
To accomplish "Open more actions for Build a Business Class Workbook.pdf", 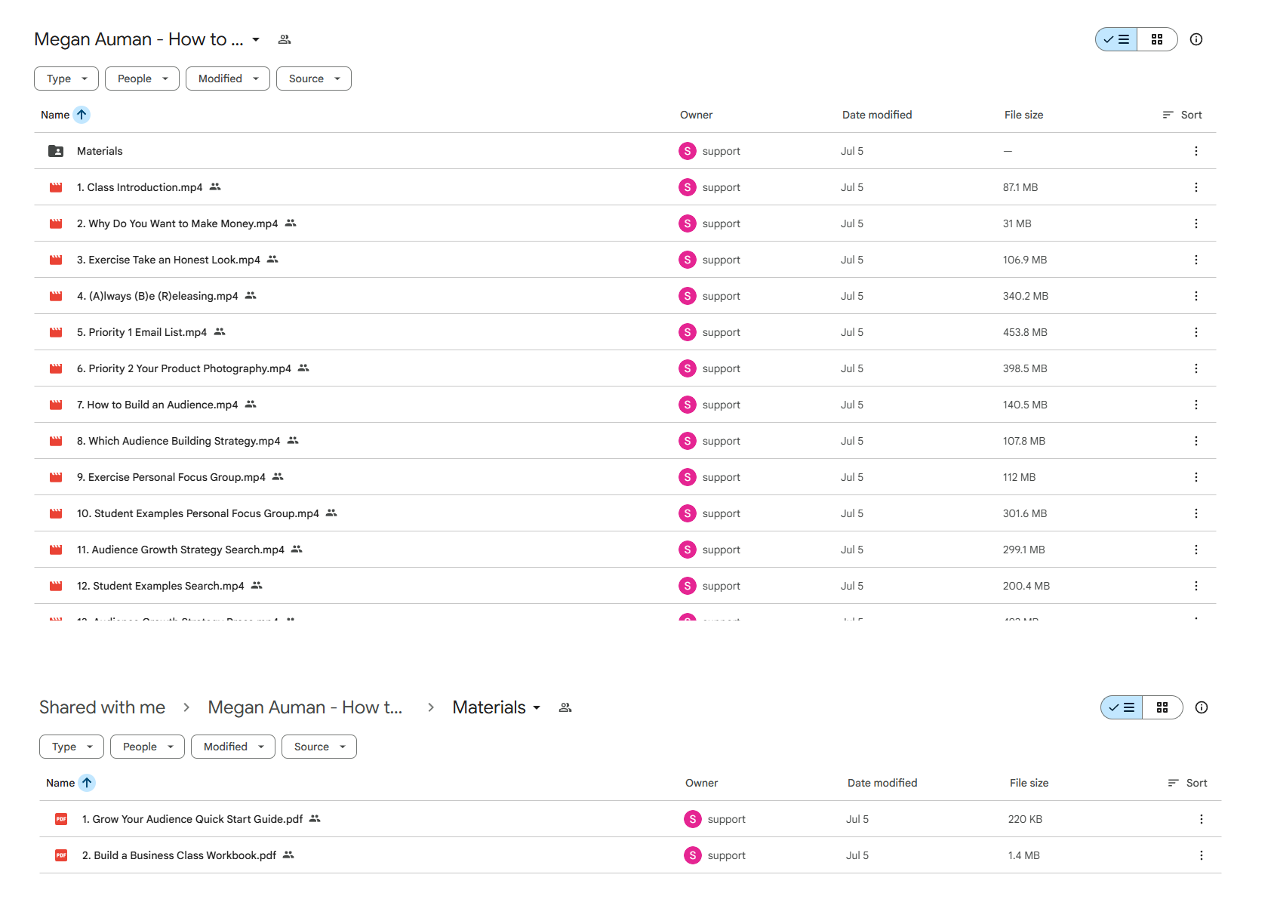I will coord(1201,855).
